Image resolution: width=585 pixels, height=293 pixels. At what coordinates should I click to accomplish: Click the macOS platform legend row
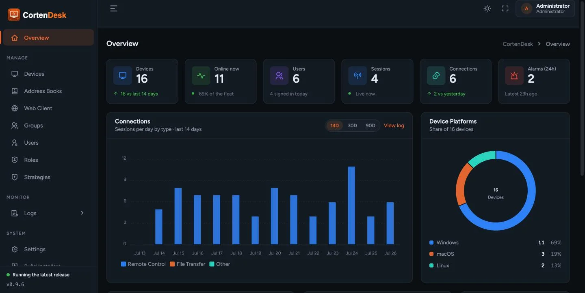click(495, 254)
